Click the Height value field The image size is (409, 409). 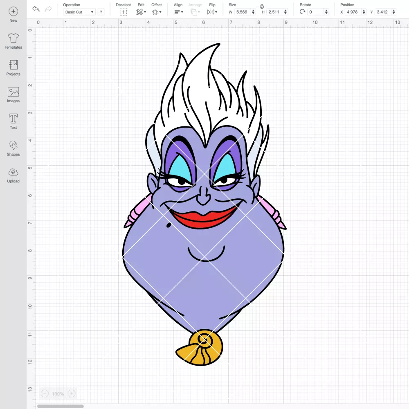click(x=275, y=12)
